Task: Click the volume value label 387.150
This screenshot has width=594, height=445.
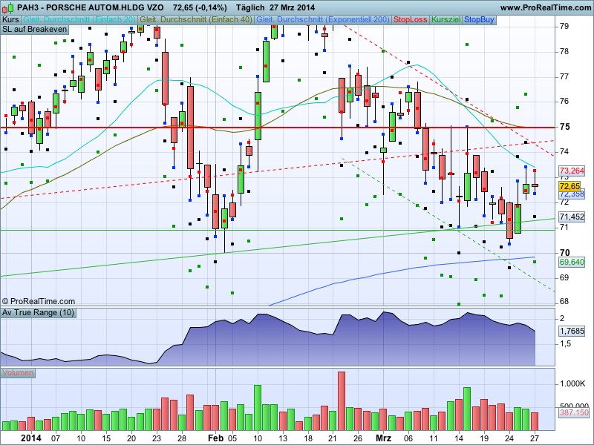Action: click(574, 412)
